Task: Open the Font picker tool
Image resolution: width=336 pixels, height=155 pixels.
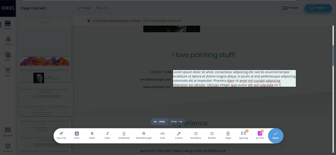Action: click(x=77, y=136)
